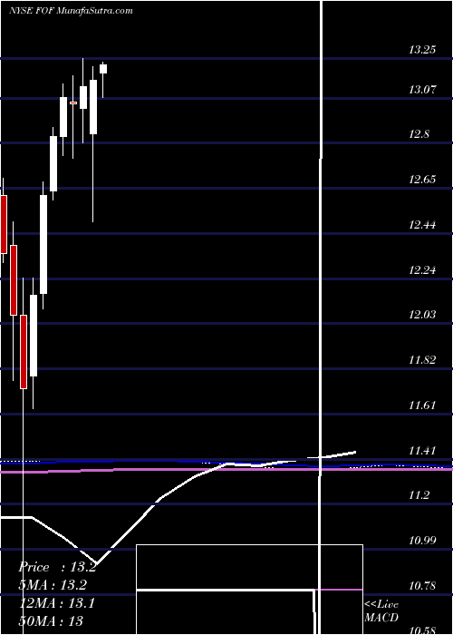
Task: Click the 12.03 price axis label
Action: coord(422,314)
